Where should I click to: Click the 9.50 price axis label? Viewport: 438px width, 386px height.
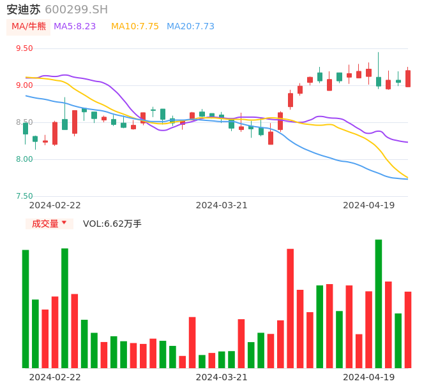(24, 48)
